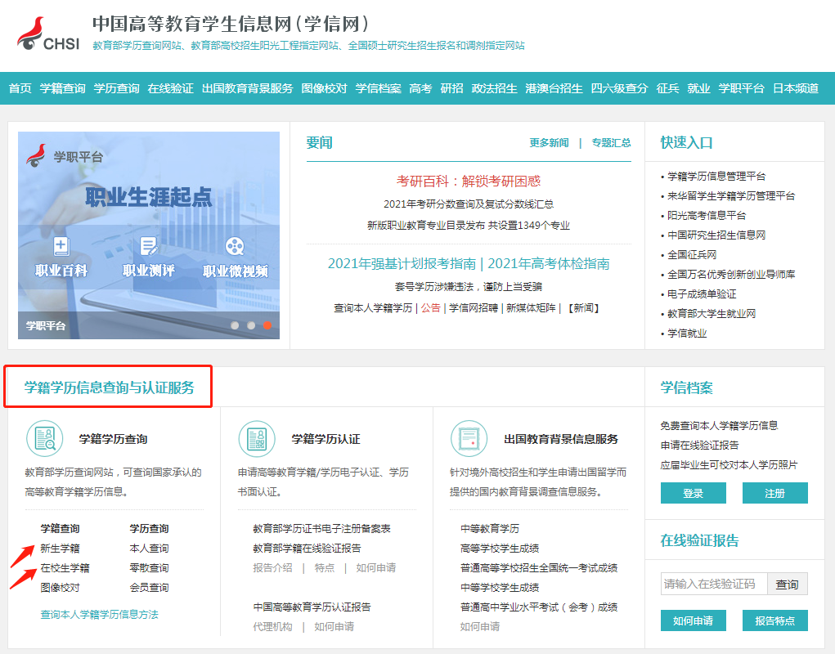Screen dimensions: 835x654
Task: Open 教育部大学生就业网 quick link
Action: tap(712, 314)
